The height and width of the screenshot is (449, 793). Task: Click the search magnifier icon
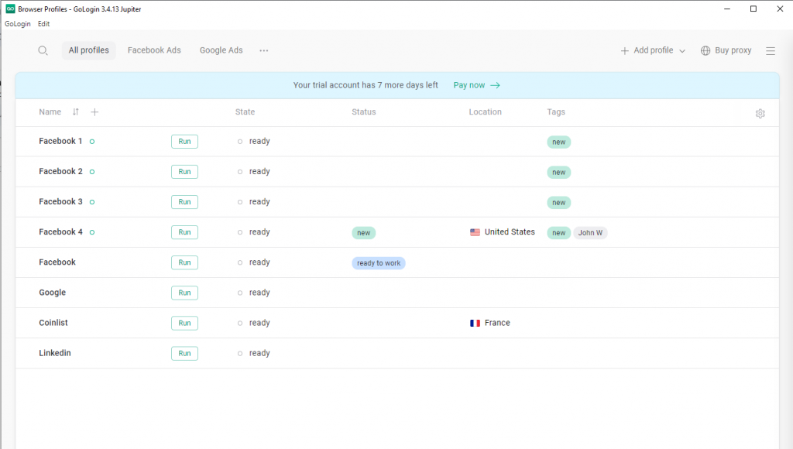point(43,51)
